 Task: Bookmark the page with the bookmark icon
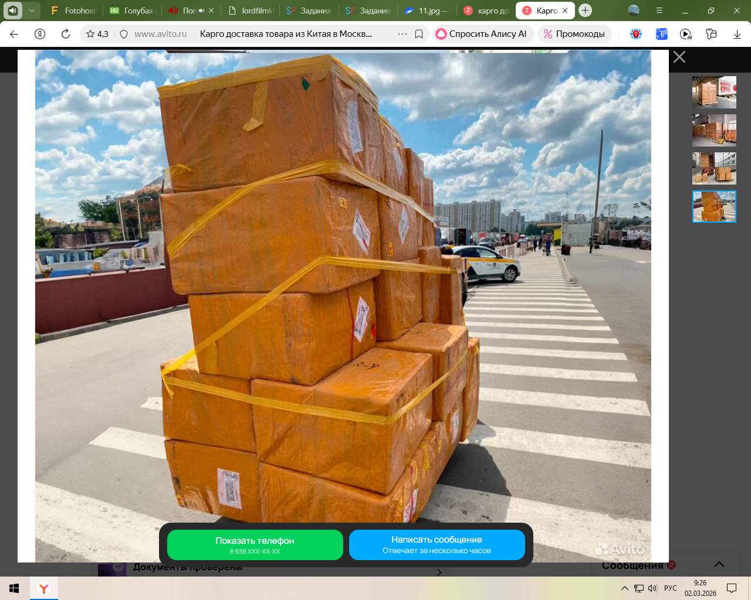tap(419, 34)
